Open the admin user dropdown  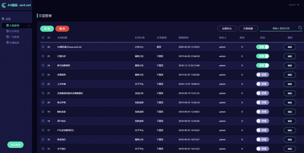coord(294,5)
